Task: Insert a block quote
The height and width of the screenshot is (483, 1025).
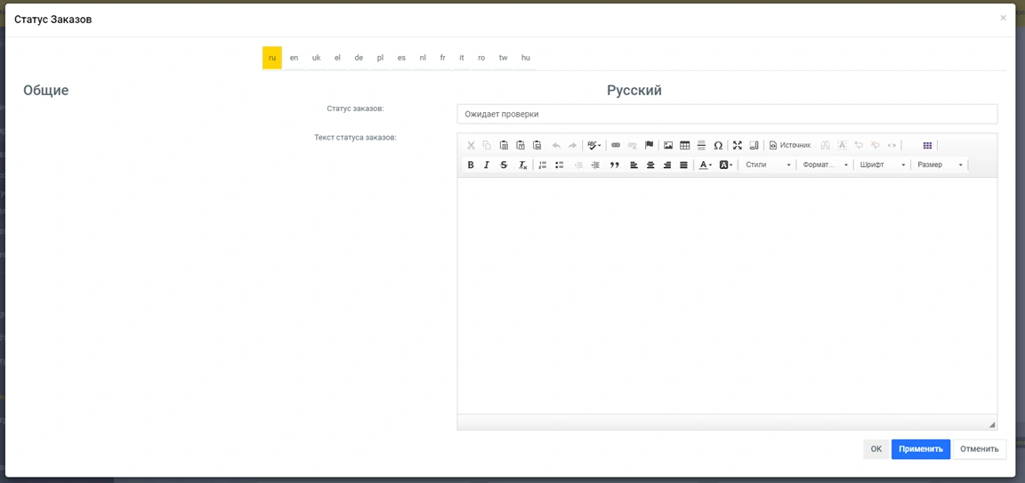Action: 614,165
